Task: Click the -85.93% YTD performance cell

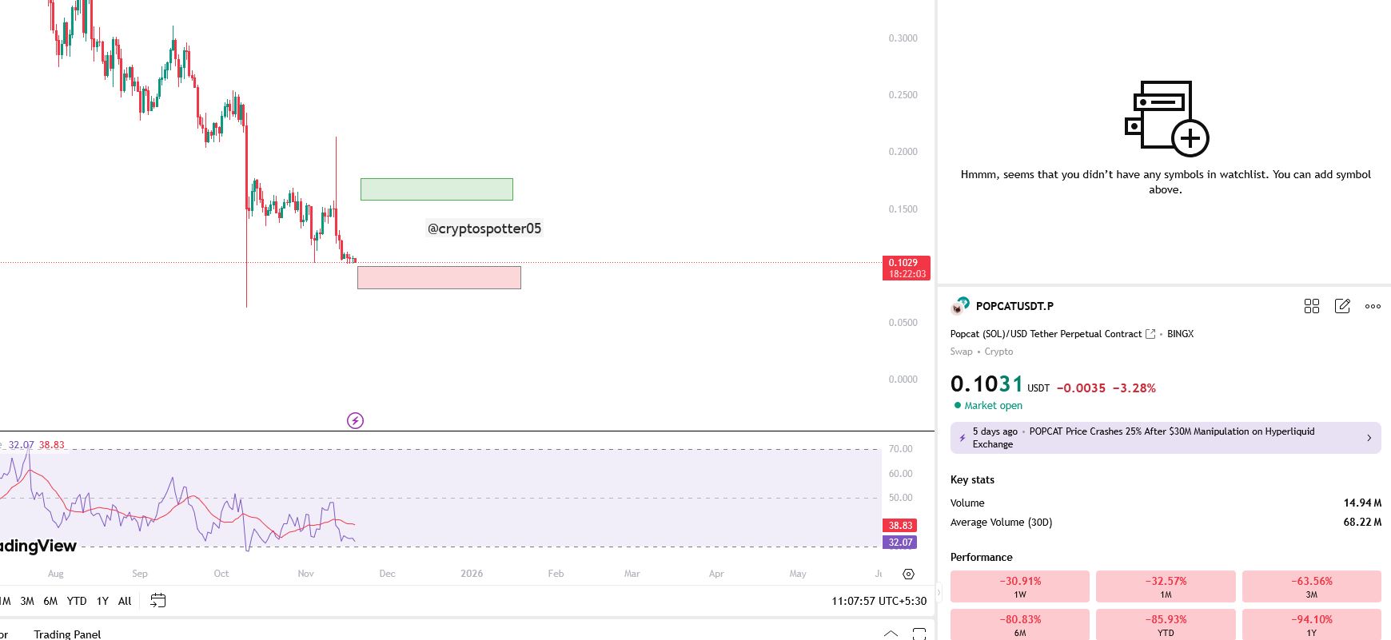Action: (1166, 625)
